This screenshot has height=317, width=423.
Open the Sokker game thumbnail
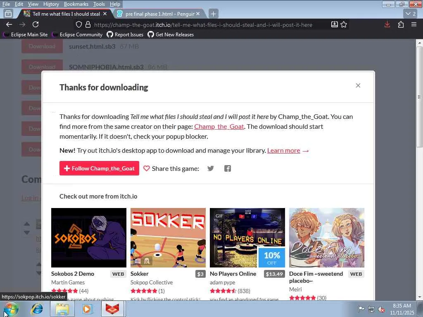coord(168,238)
